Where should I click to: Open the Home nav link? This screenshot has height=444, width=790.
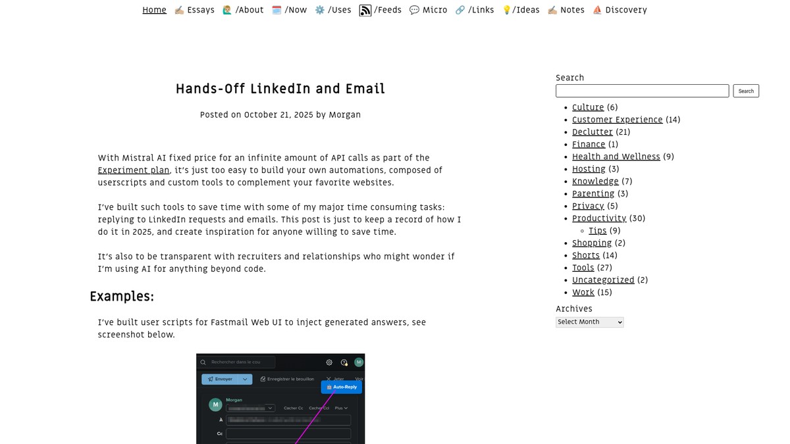(154, 10)
